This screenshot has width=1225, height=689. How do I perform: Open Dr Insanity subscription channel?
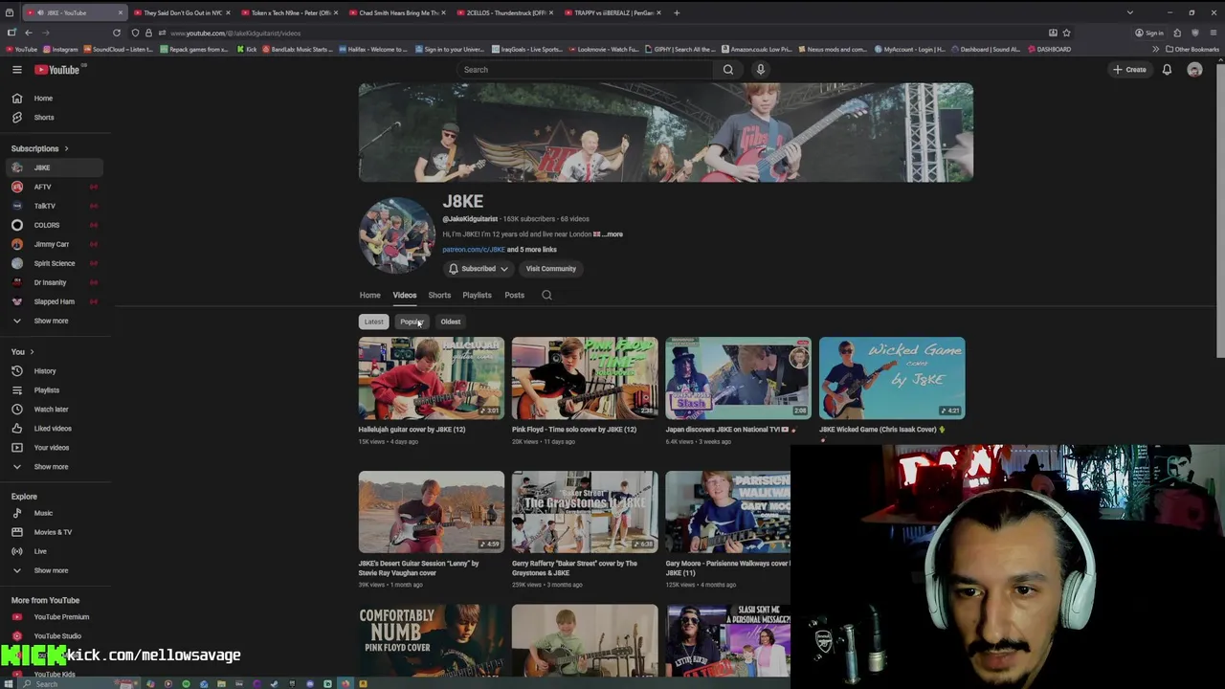tap(56, 282)
